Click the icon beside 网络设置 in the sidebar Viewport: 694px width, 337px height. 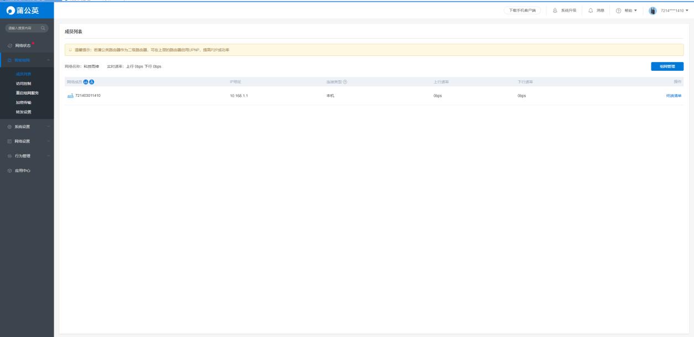coord(10,141)
